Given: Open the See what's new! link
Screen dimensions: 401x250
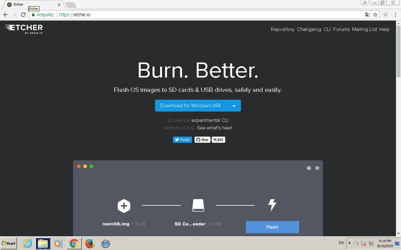Looking at the screenshot, I should 215,128.
